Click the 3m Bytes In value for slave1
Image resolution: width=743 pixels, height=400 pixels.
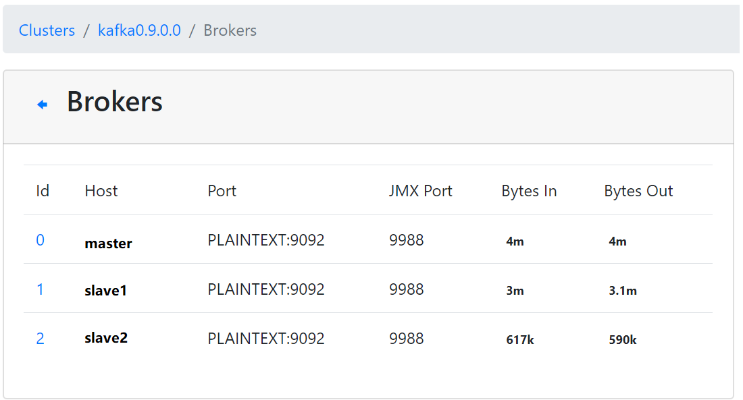coord(515,291)
